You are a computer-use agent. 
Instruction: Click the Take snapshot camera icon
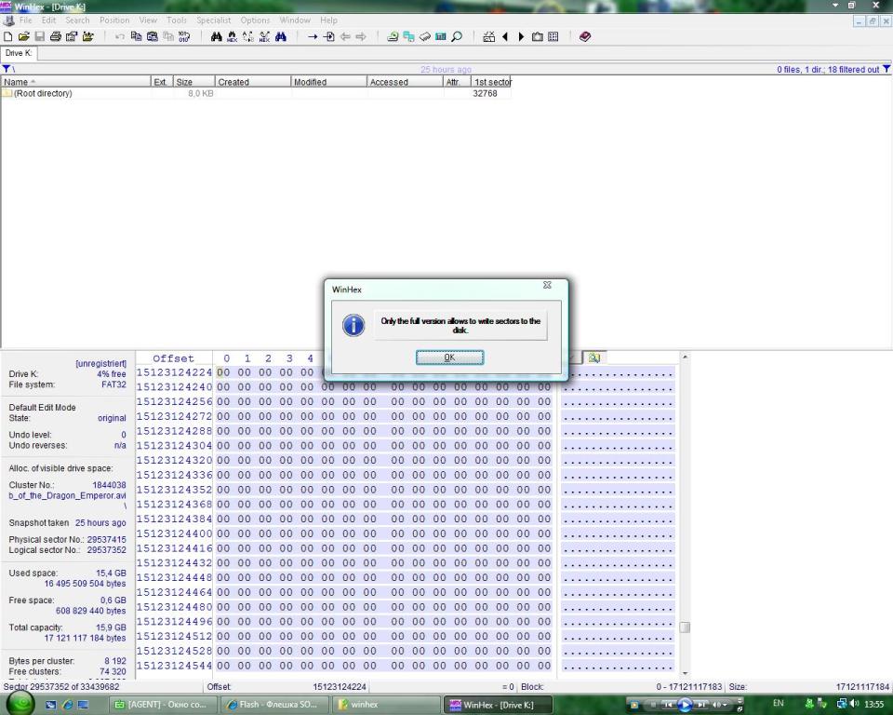pos(537,36)
